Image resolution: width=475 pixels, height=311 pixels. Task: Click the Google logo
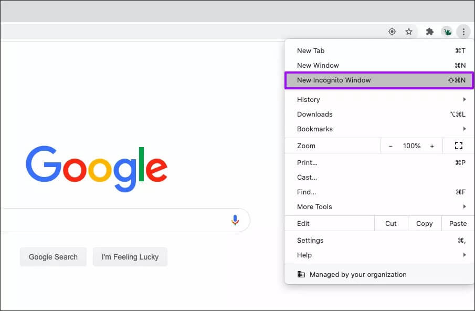click(97, 168)
